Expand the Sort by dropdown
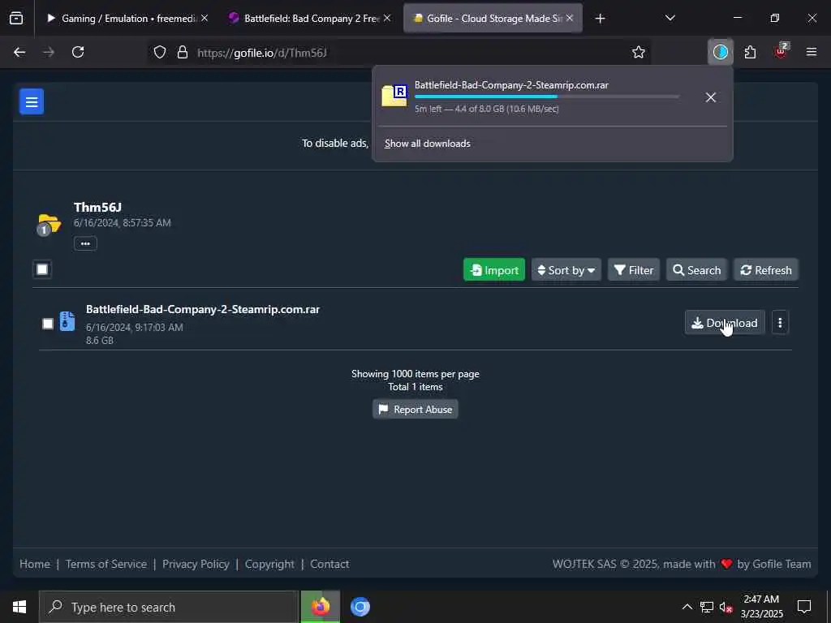Image resolution: width=831 pixels, height=623 pixels. click(566, 270)
